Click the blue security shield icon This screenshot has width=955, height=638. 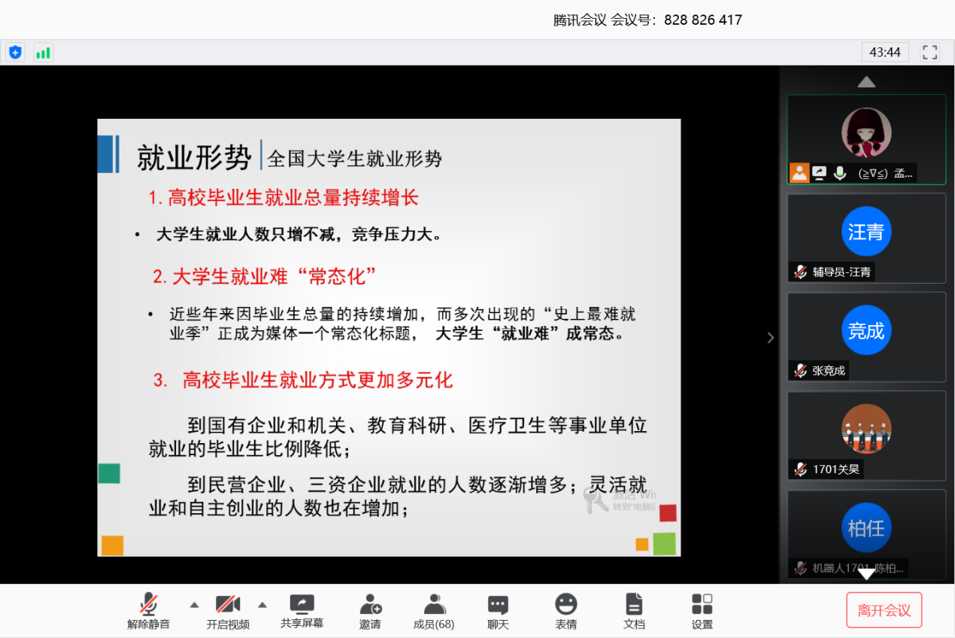[15, 53]
